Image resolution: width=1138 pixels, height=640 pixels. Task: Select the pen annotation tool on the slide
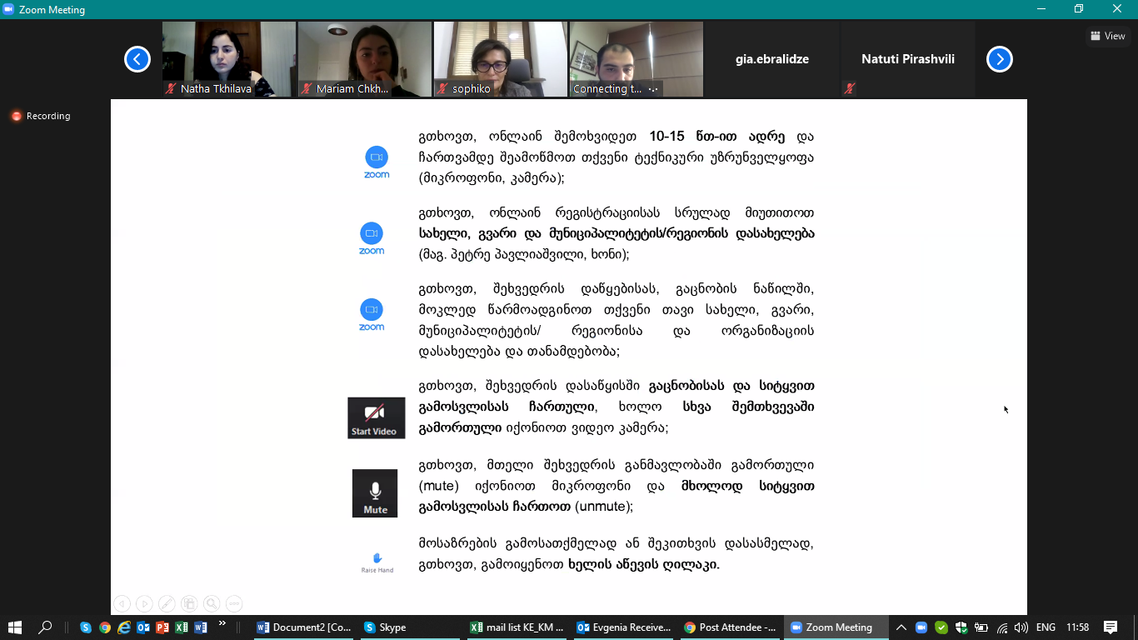point(167,603)
